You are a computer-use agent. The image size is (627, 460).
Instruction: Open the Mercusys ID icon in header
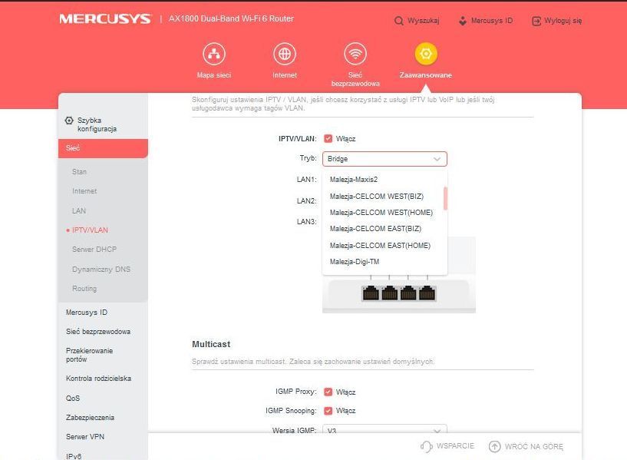(462, 21)
